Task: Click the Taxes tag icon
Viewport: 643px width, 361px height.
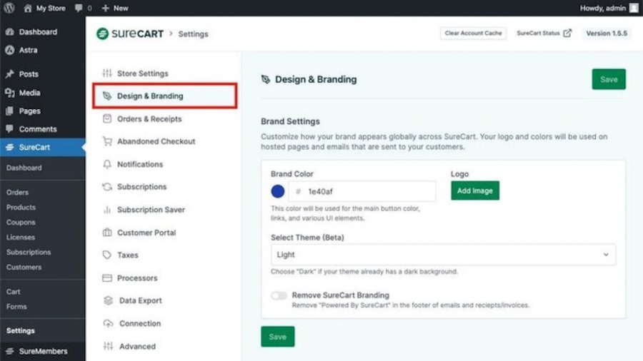Action: coord(107,255)
